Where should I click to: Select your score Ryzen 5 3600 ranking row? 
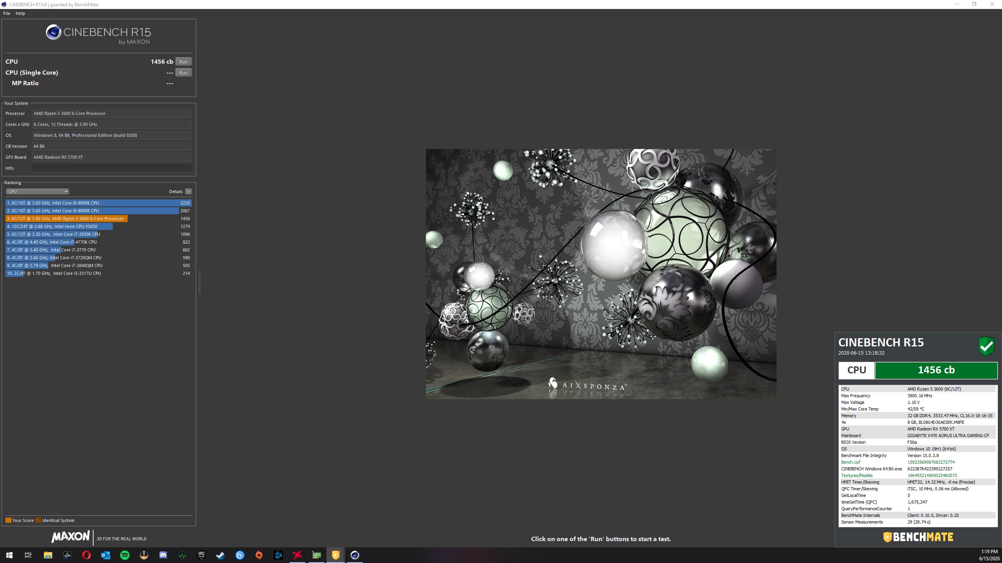tap(99, 219)
